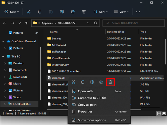
Task: Open the View dropdown menu
Action: coord(121,12)
